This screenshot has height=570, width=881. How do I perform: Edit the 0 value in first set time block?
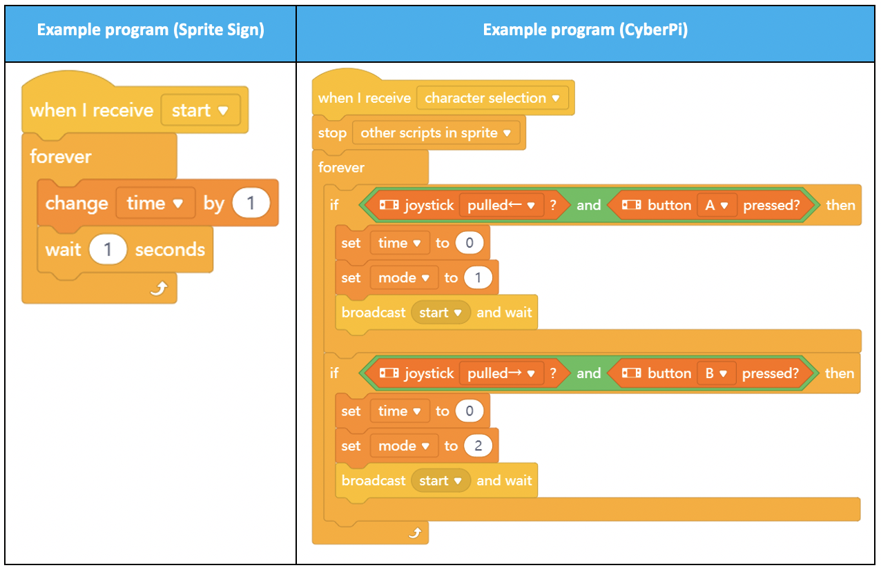469,243
